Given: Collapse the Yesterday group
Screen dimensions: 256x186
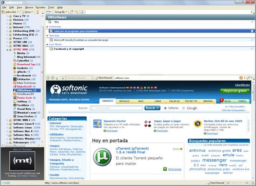Looking at the screenshot, I should click(47, 27).
